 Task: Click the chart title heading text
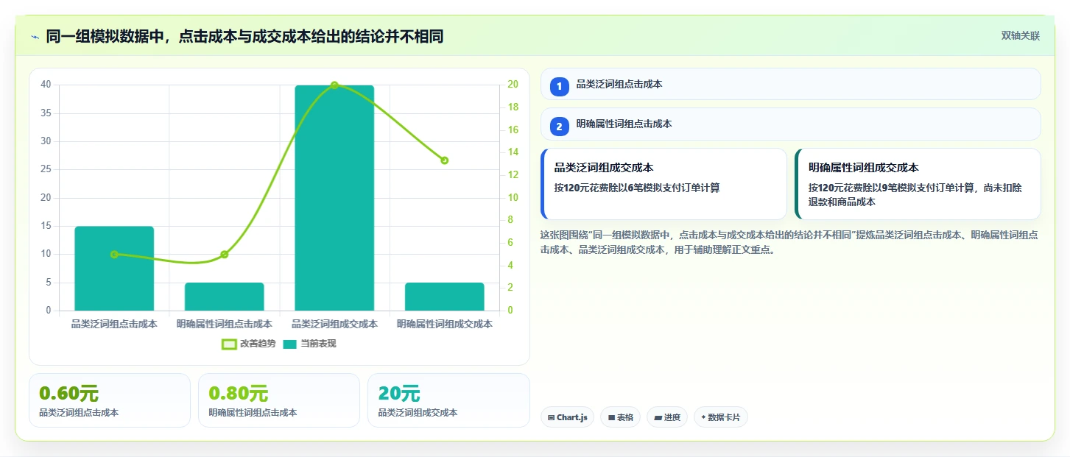click(244, 37)
